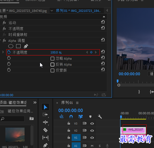The height and width of the screenshot is (148, 154).
Task: Open the master clip dropdown arrow
Action: point(52,11)
